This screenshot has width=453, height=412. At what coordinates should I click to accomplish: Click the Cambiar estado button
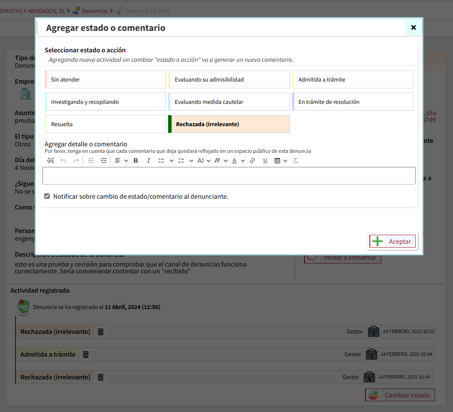pos(400,395)
